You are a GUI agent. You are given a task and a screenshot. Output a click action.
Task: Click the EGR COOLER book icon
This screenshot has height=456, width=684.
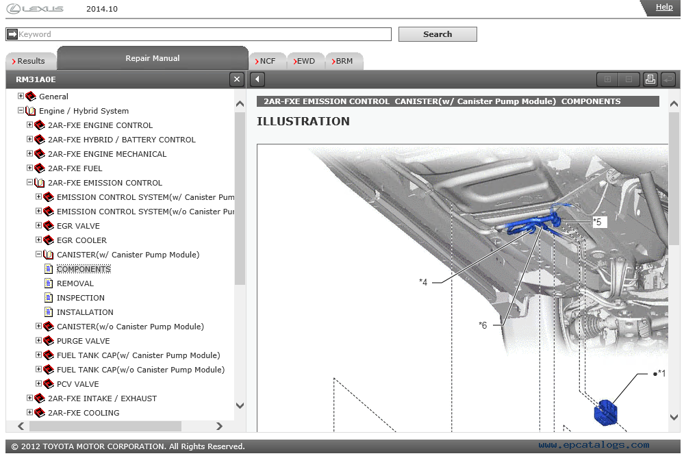(49, 240)
